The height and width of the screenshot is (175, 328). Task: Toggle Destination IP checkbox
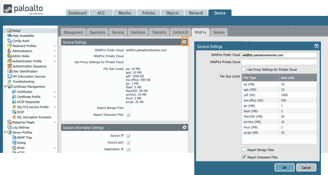click(128, 150)
